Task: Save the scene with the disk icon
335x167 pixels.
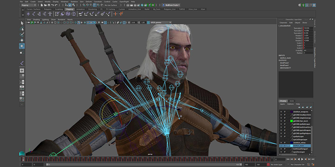Action: pyautogui.click(x=49, y=5)
